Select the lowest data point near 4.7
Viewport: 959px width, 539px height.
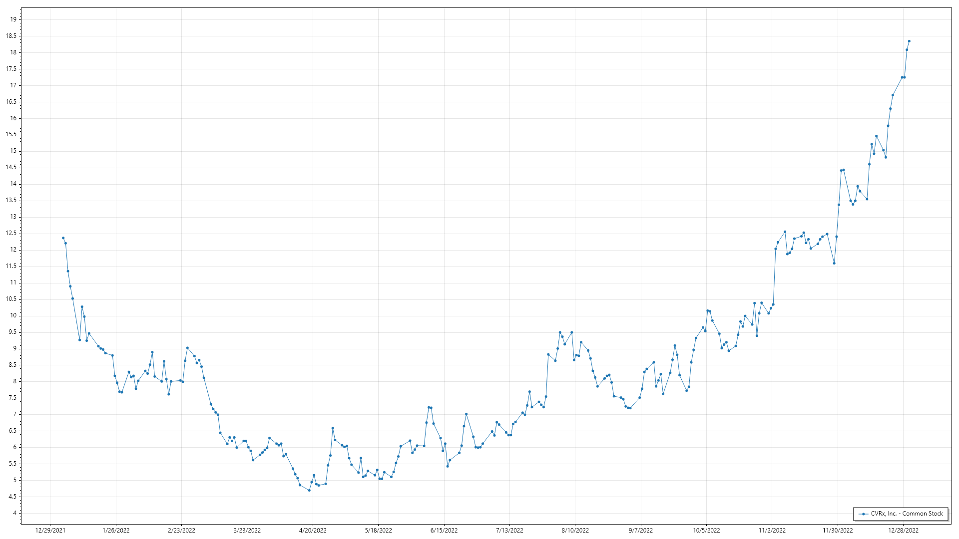[x=309, y=490]
